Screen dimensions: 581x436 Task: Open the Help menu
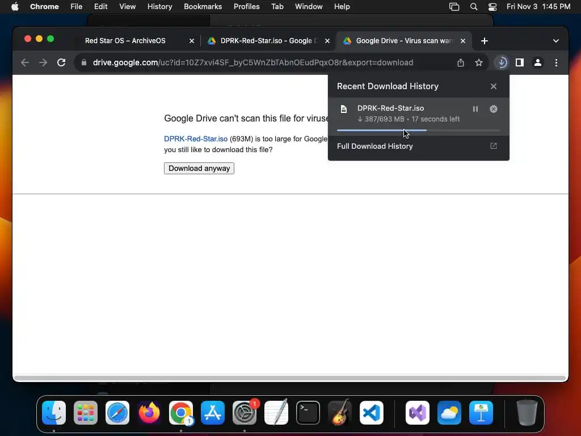pos(342,7)
